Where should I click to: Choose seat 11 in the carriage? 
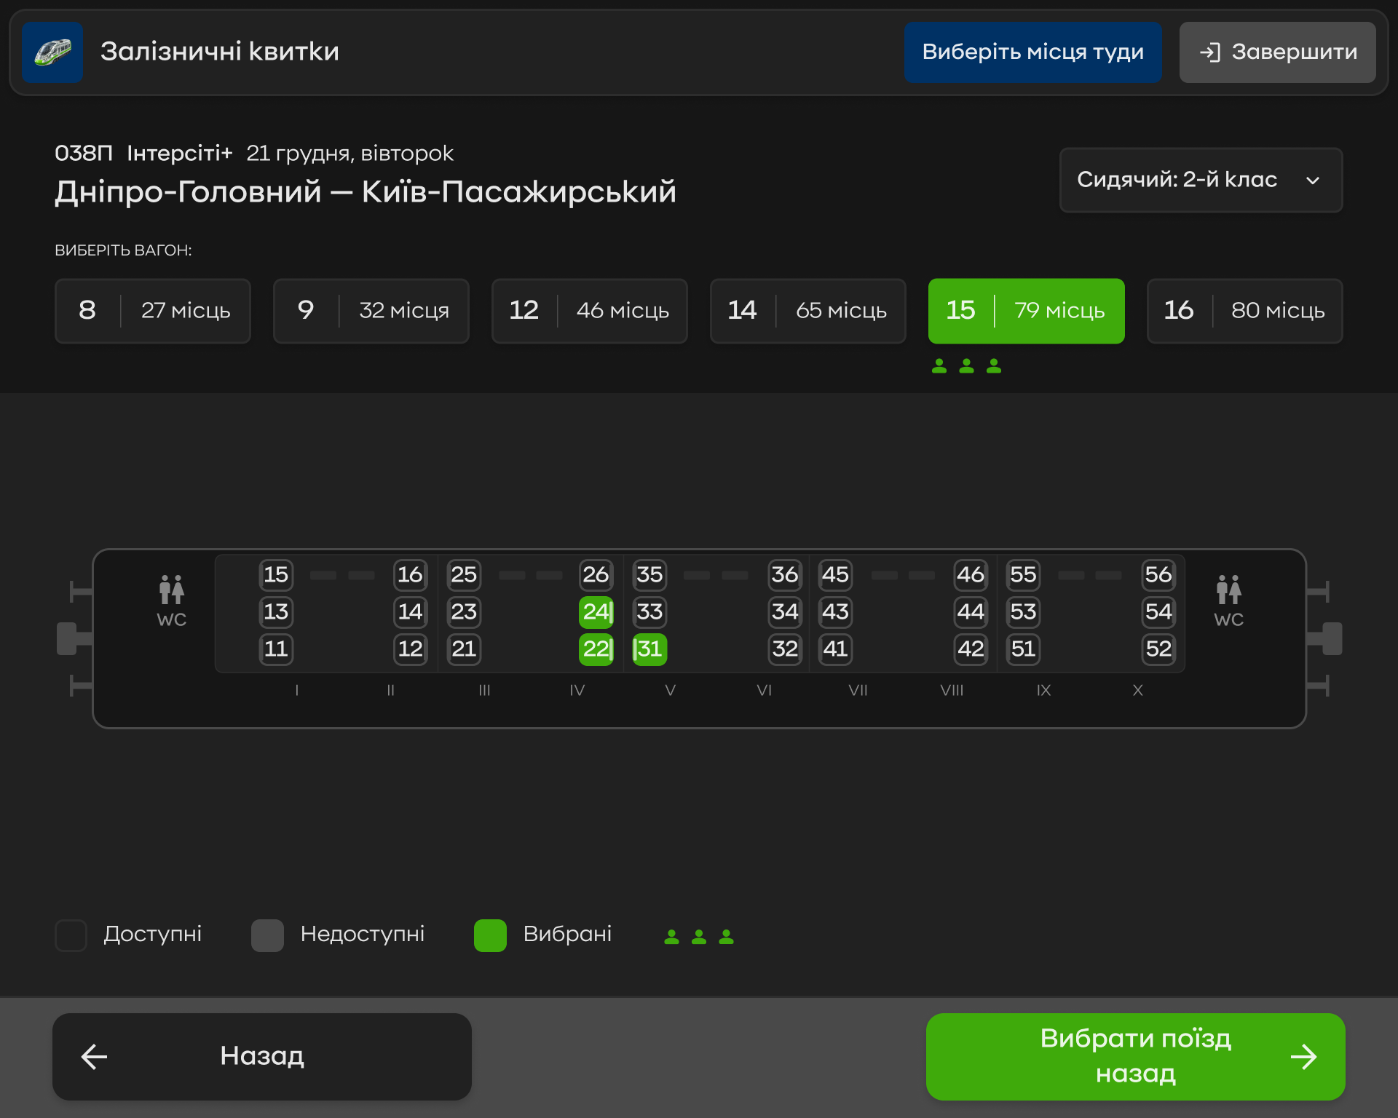pyautogui.click(x=276, y=649)
